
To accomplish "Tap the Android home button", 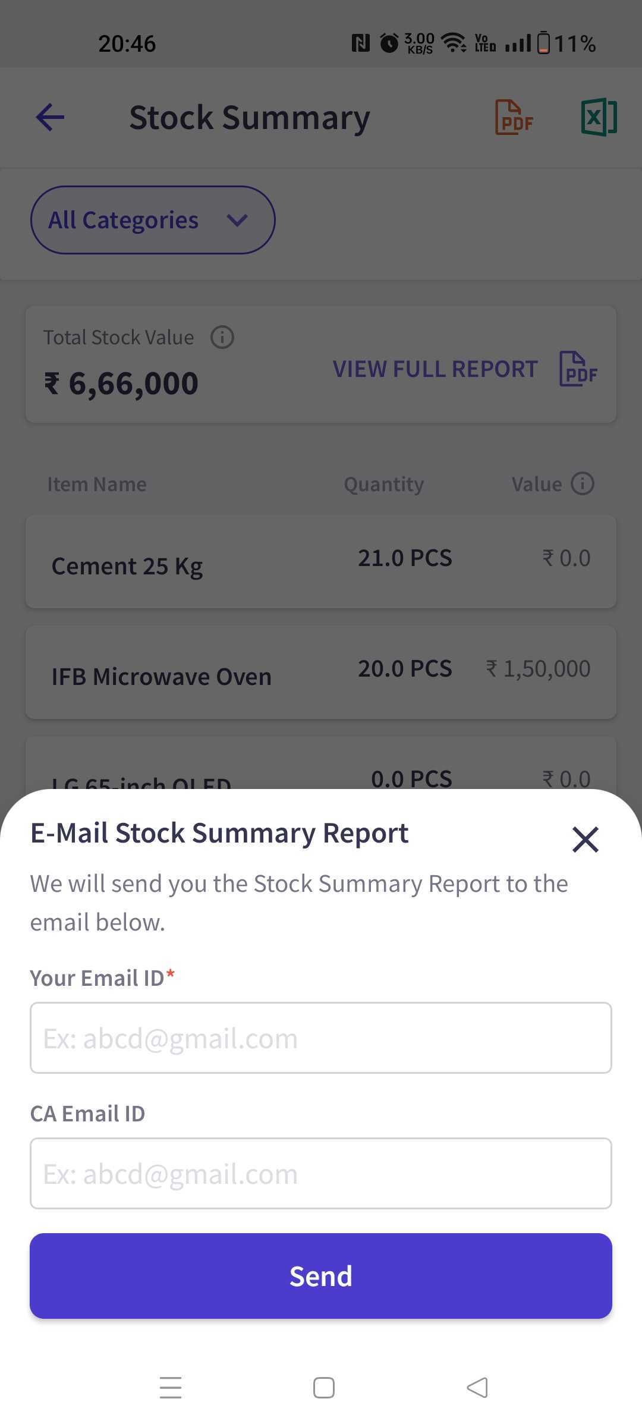I will pos(323,1387).
